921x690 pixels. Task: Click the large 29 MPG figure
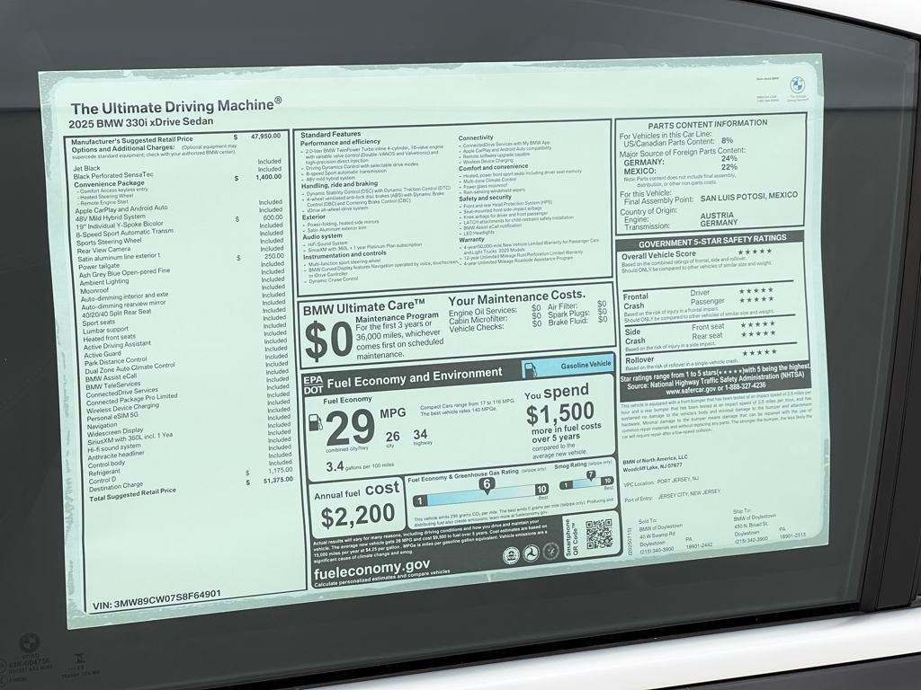pos(350,427)
